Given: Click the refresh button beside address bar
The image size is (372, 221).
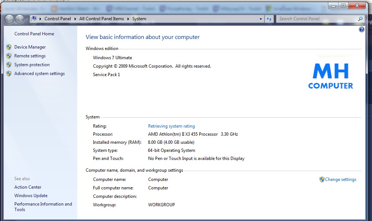Looking at the screenshot, I should pos(269,19).
